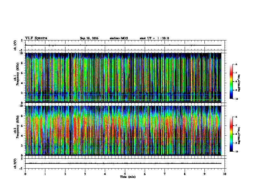Click the 10 kHz tick on ch.1 axis
The width and height of the screenshot is (253, 195).
pos(22,53)
